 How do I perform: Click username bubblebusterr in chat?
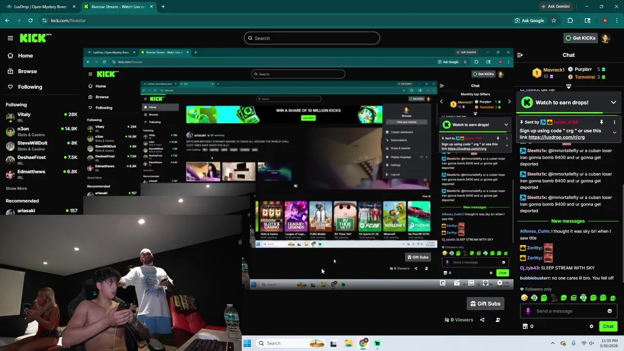pyautogui.click(x=535, y=278)
